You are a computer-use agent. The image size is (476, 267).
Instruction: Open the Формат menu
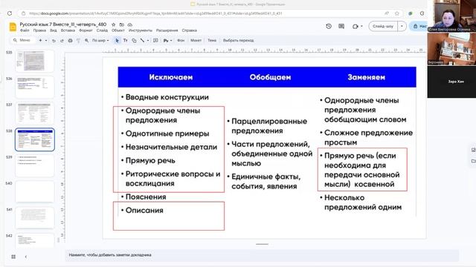click(x=86, y=30)
